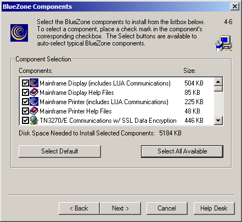This screenshot has width=242, height=222.
Task: Click the component list scroll up arrow
Action: pyautogui.click(x=218, y=82)
